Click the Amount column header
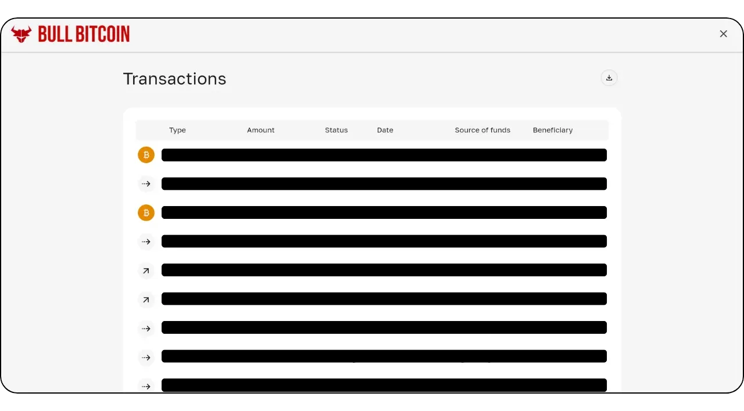The image size is (744, 411). pyautogui.click(x=260, y=130)
